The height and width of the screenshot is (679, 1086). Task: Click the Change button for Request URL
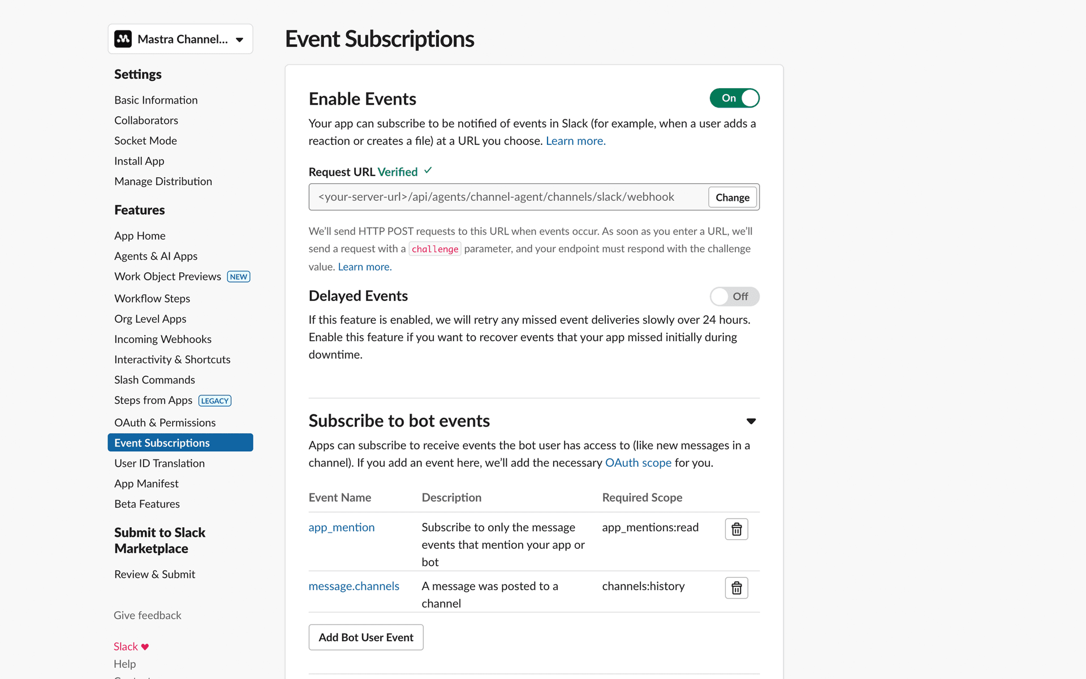(732, 197)
